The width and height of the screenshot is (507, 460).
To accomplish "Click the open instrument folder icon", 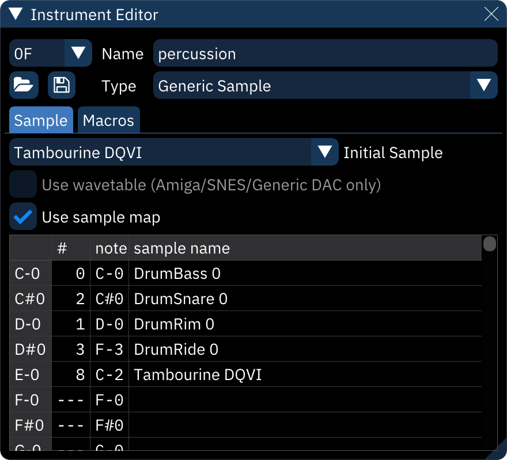I will [24, 86].
